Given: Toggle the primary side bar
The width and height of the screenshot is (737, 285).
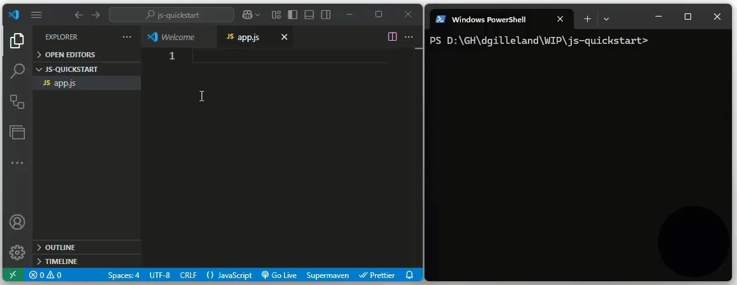Looking at the screenshot, I should click(293, 15).
